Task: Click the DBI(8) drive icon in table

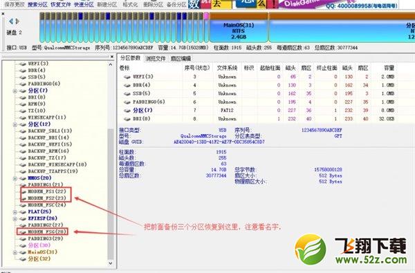Action: point(127,119)
